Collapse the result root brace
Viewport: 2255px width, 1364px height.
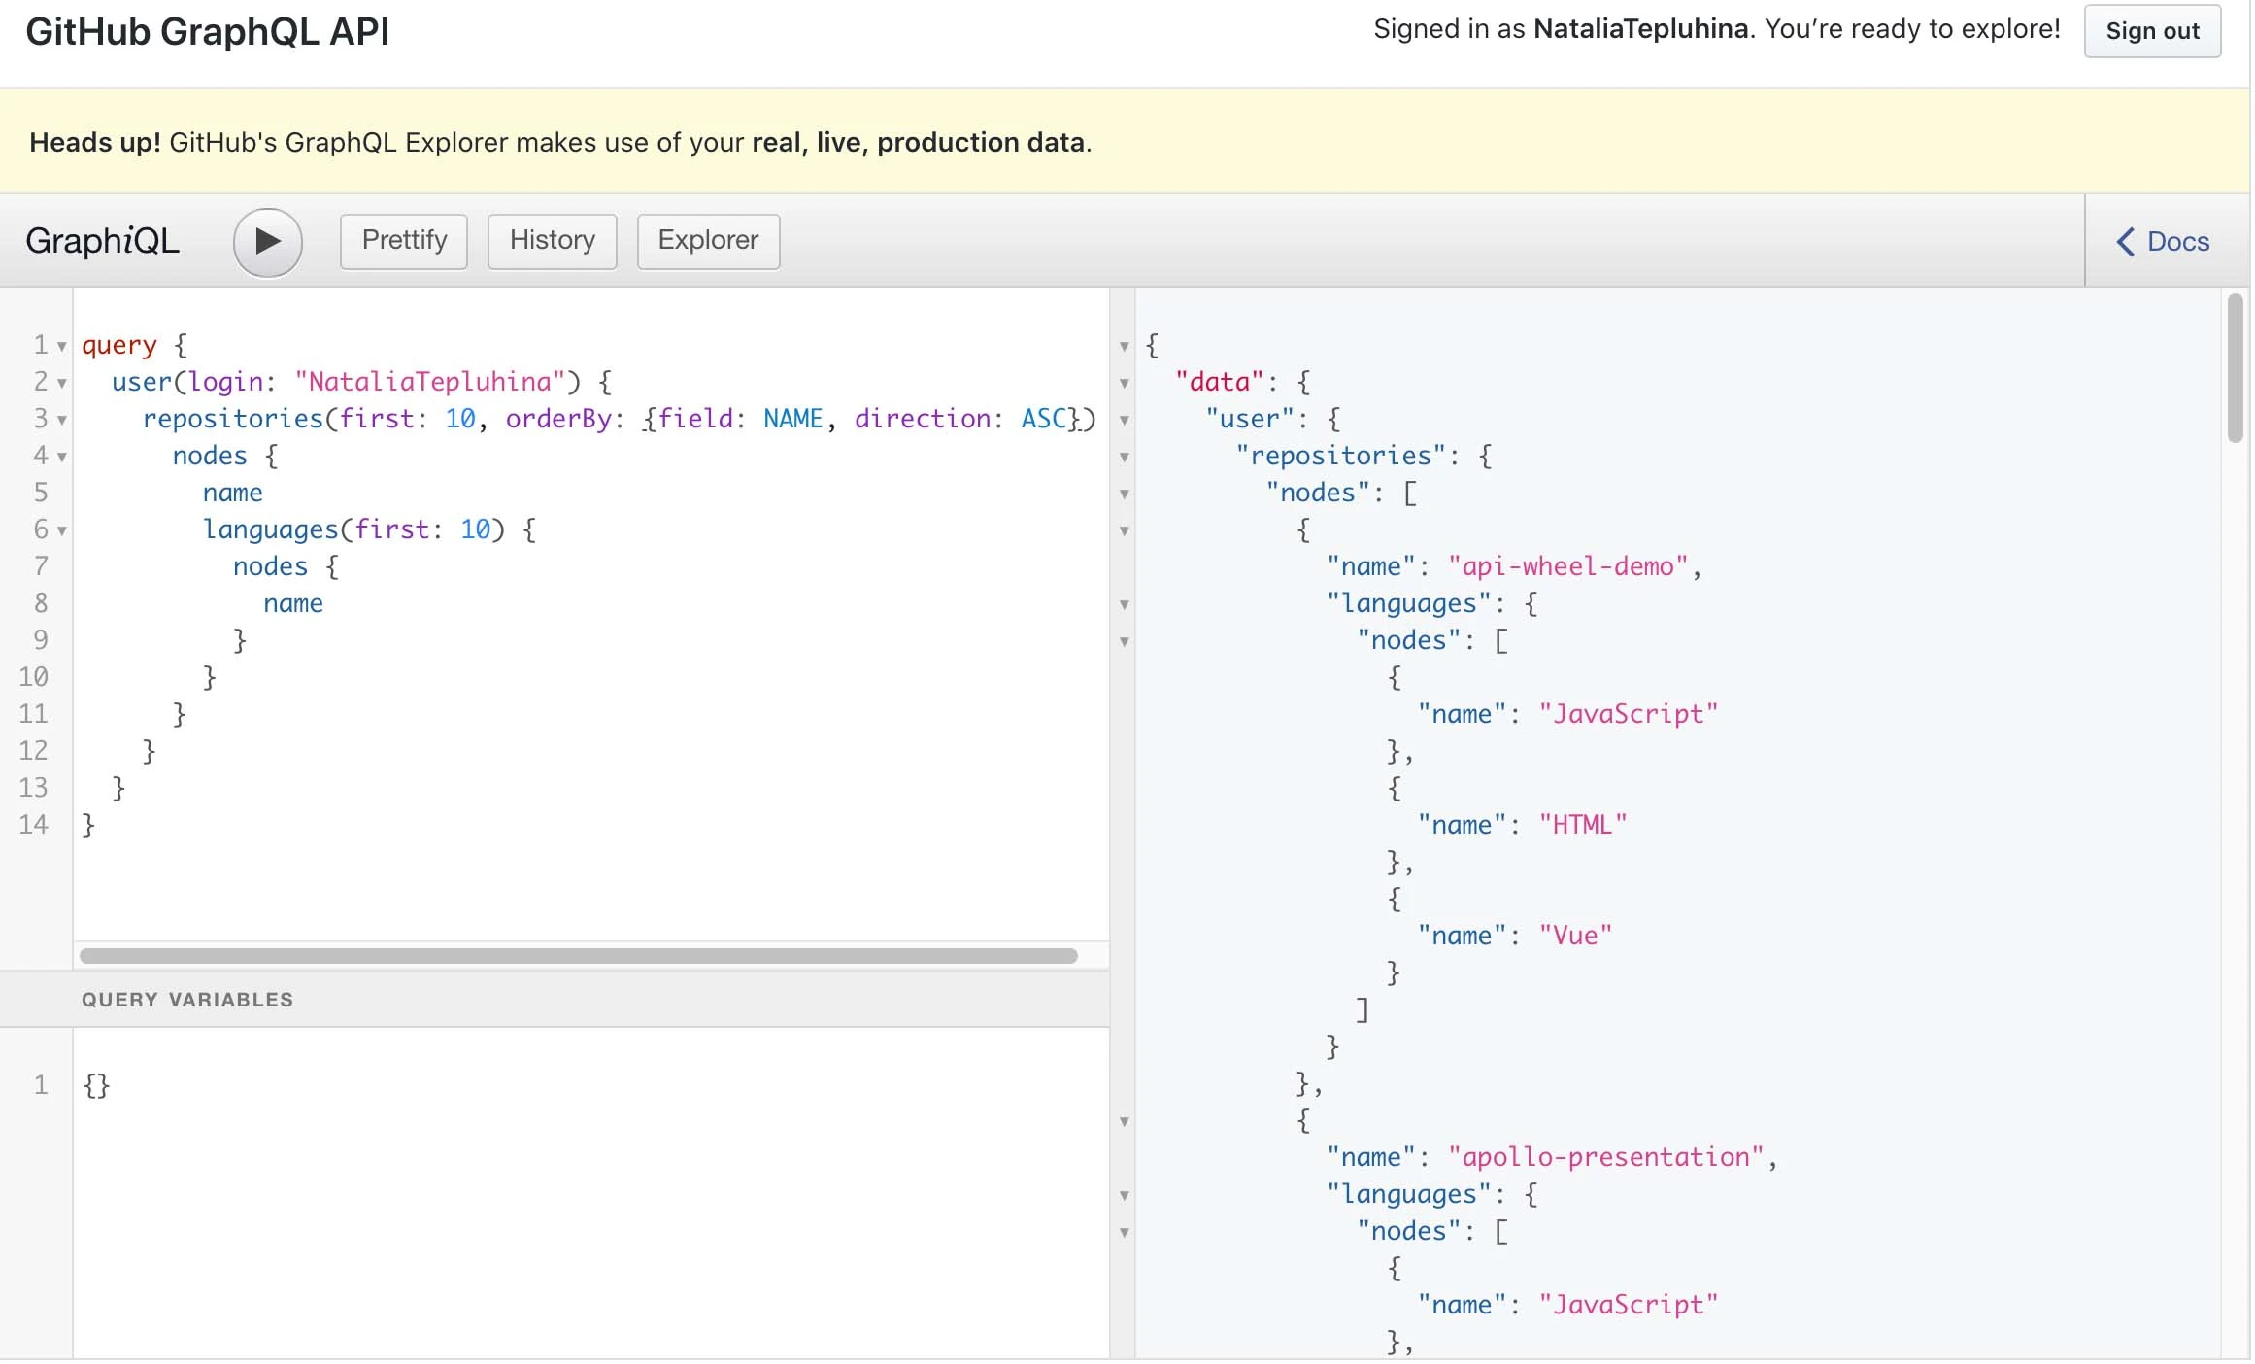pos(1125,346)
